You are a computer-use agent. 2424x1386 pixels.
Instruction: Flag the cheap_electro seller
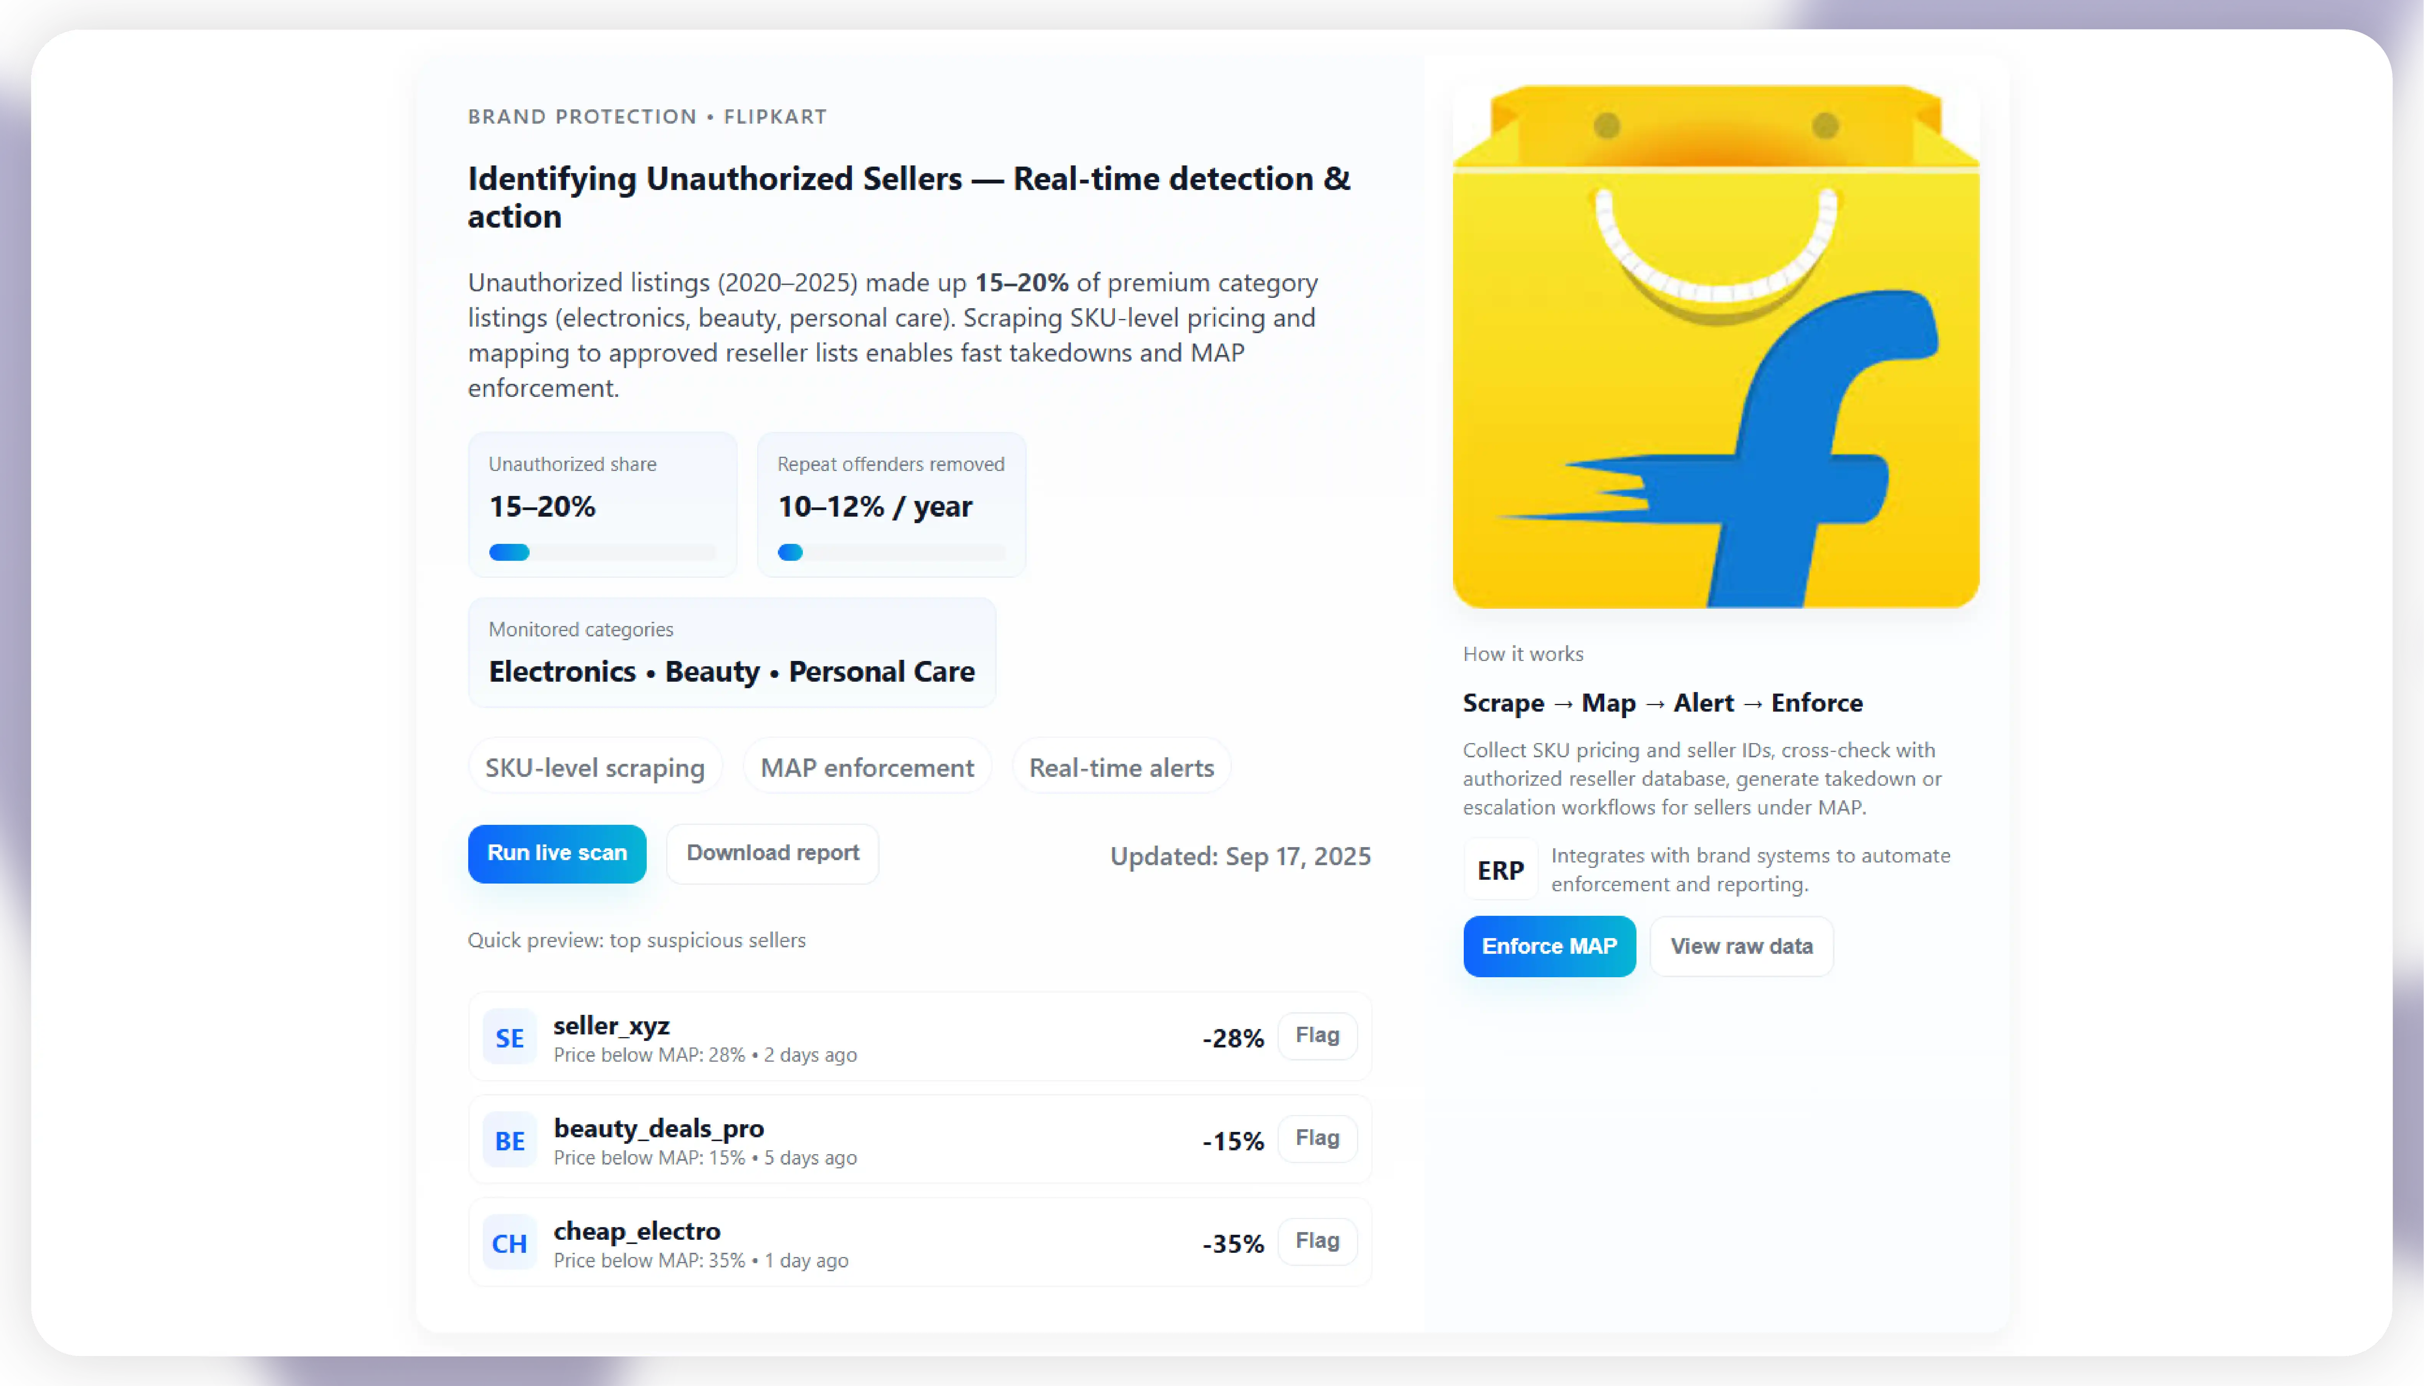(1316, 1241)
